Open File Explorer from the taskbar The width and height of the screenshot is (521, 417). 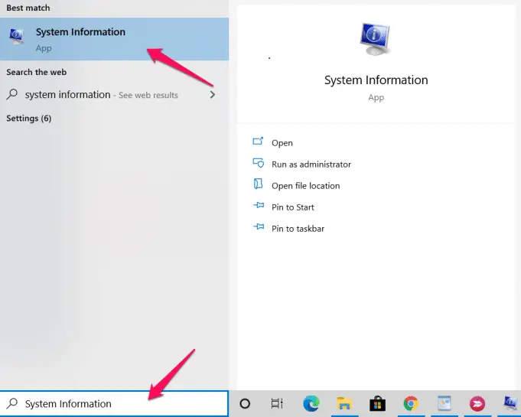click(344, 404)
